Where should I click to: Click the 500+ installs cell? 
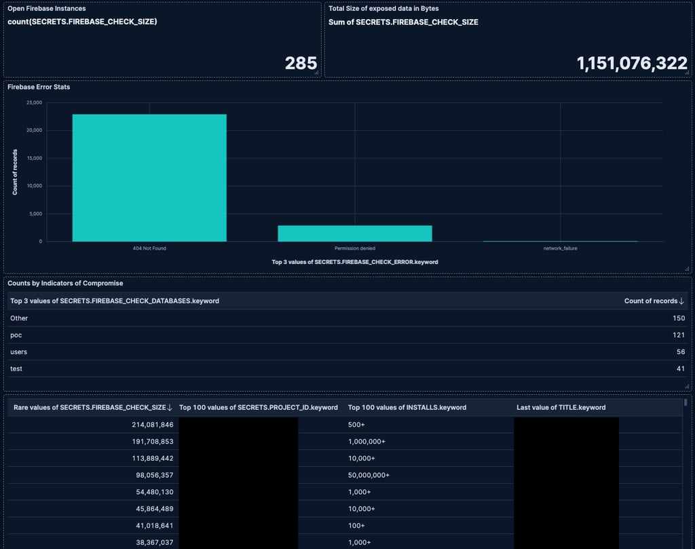coord(356,425)
